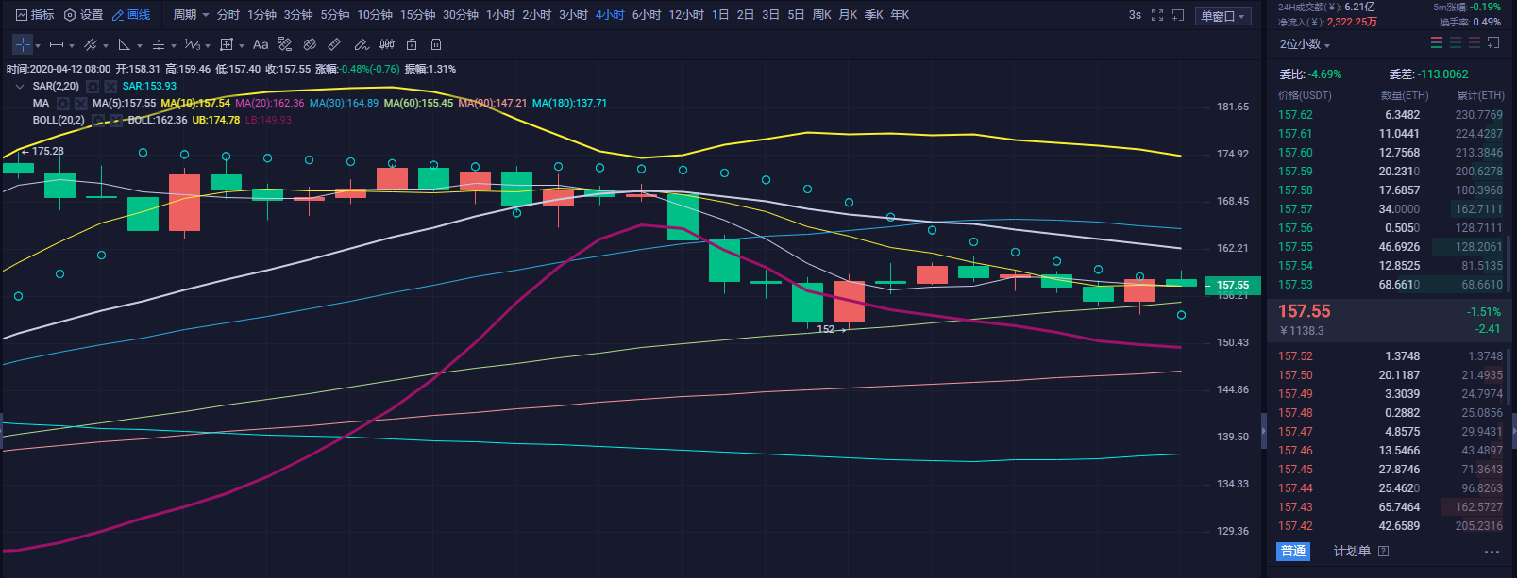Viewport: 1517px width, 578px height.
Task: Pop out the chart window
Action: coord(1178,15)
